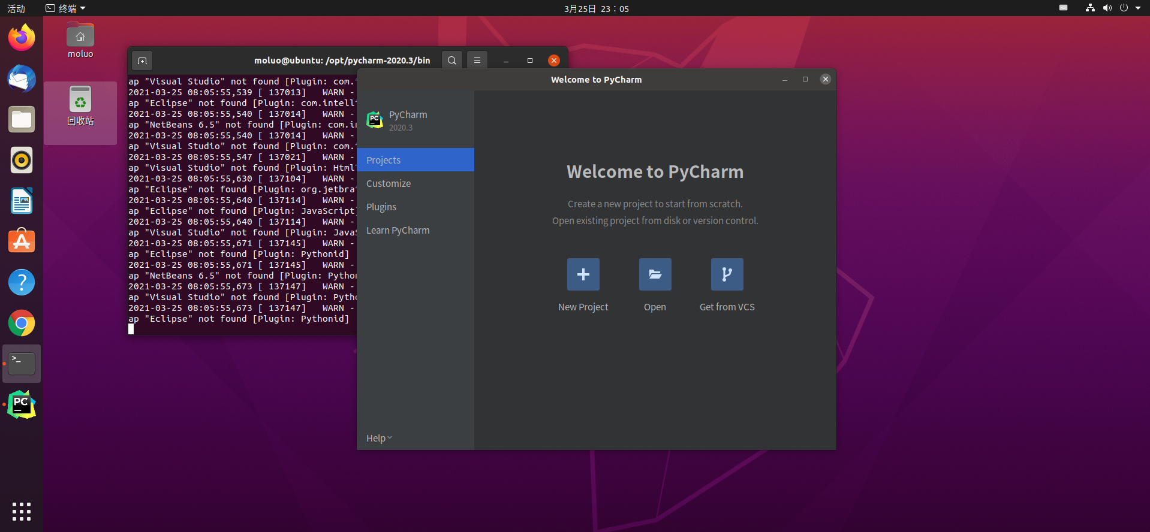Expand the system status menu arrow
This screenshot has height=532, width=1150.
(1138, 8)
